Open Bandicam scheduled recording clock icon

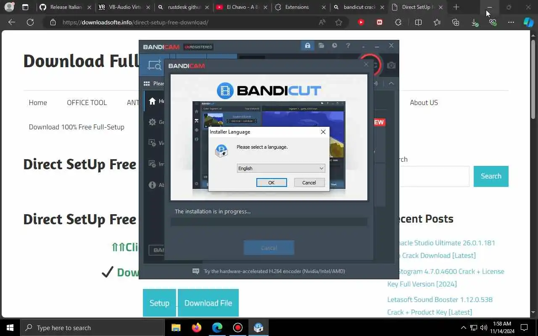[x=335, y=46]
